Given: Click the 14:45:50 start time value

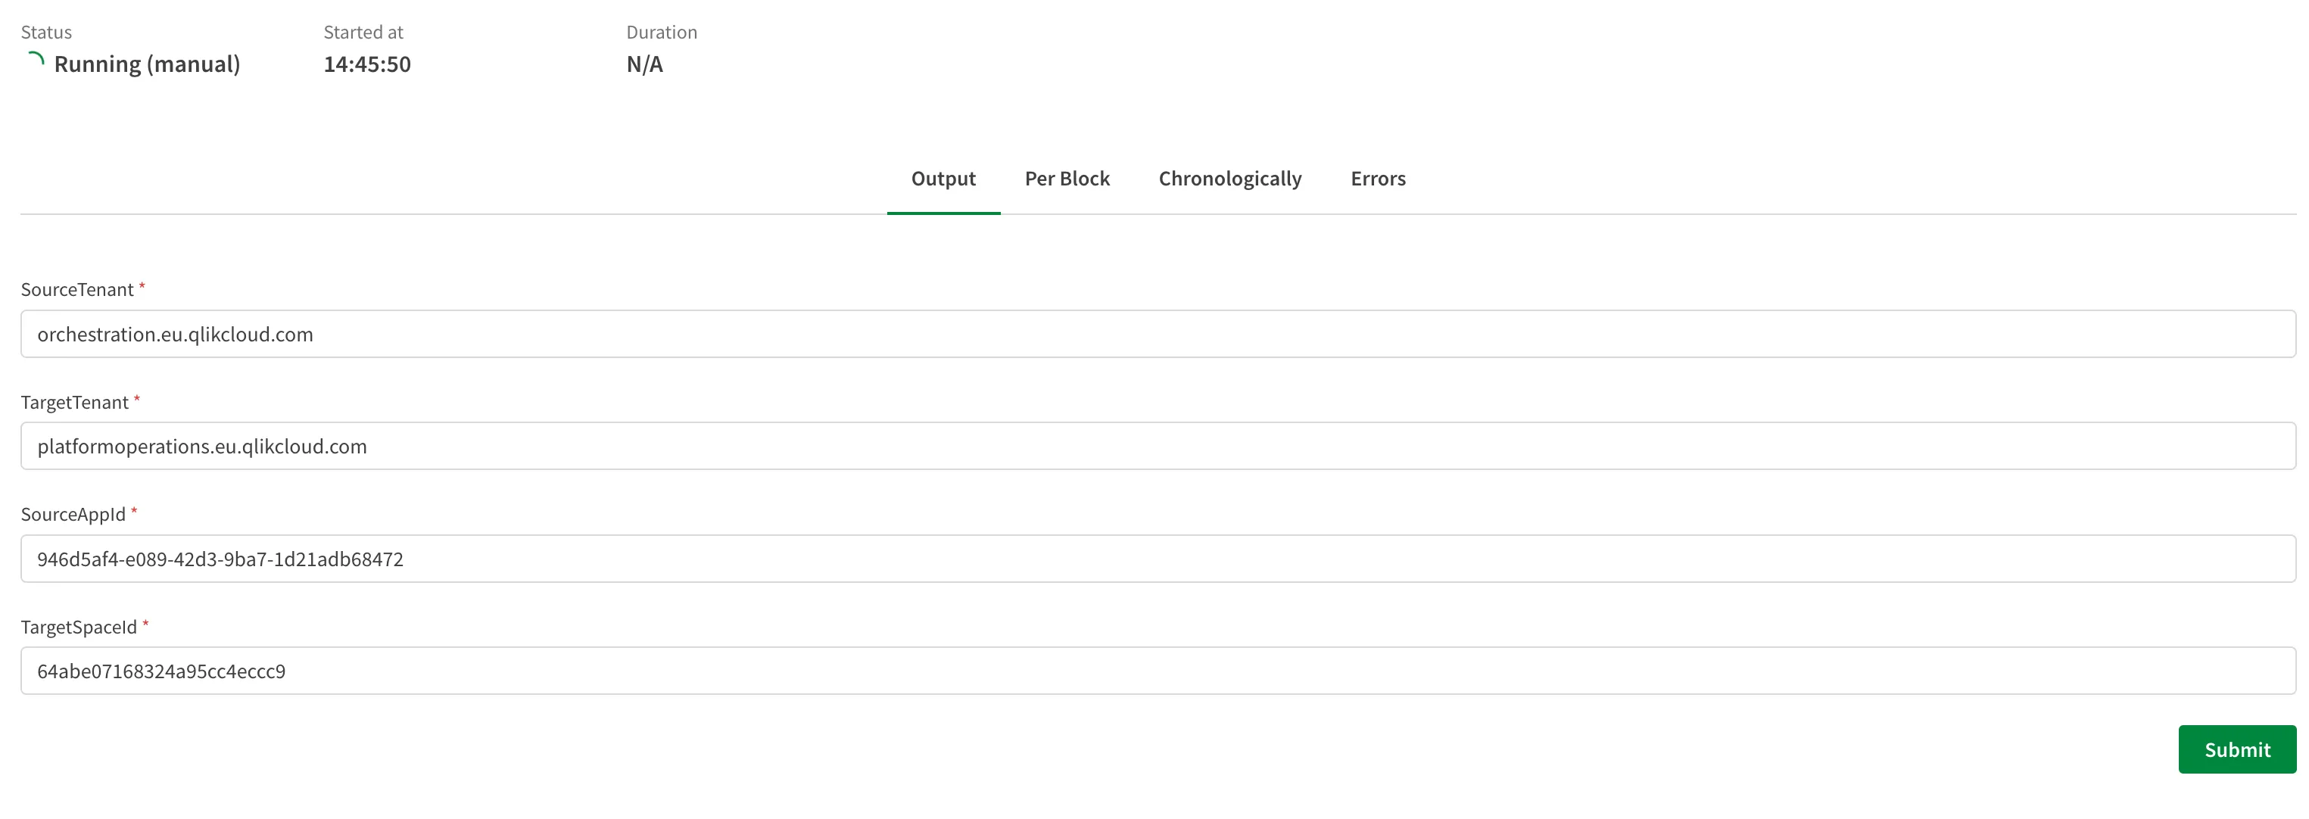Looking at the screenshot, I should [366, 64].
